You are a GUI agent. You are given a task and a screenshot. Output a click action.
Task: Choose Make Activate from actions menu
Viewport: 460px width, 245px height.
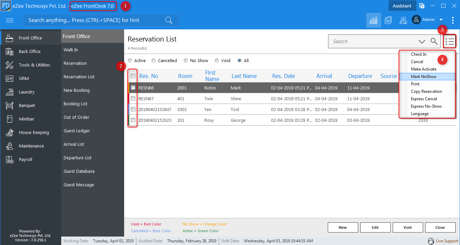(427, 69)
